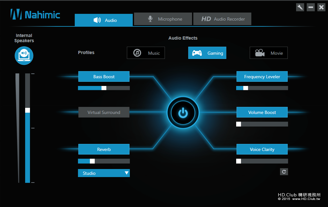
Task: Open the Studio reverb type dropdown
Action: click(x=104, y=173)
